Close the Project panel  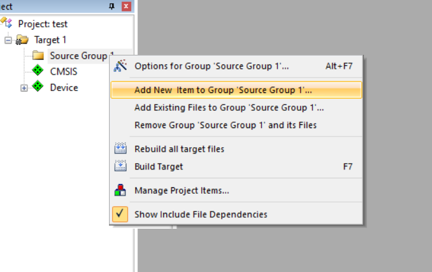tap(126, 6)
